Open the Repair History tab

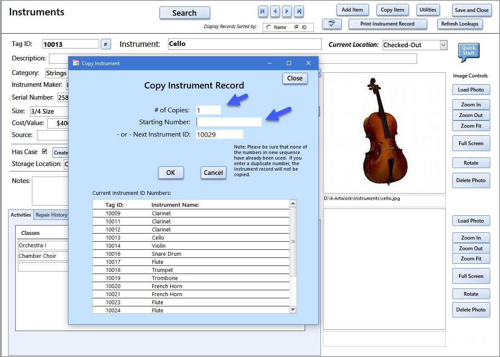click(x=51, y=215)
